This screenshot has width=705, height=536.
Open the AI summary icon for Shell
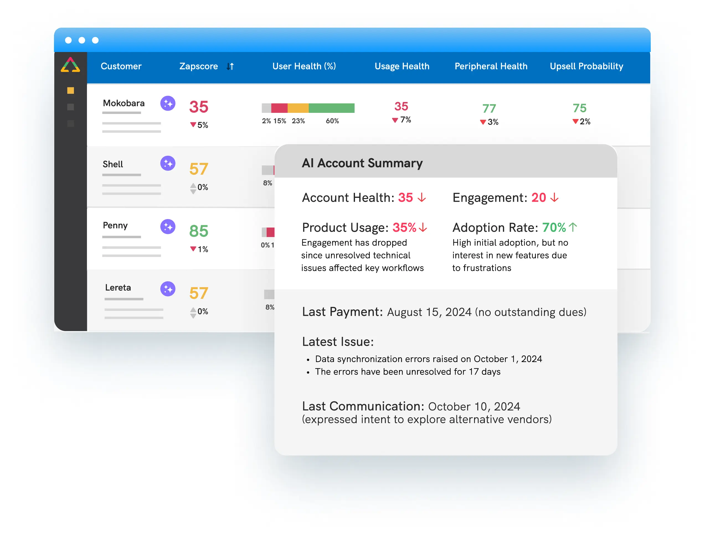(x=168, y=163)
